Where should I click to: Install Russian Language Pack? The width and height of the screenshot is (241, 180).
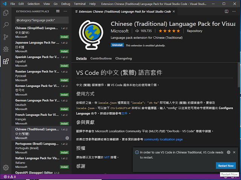point(64,80)
